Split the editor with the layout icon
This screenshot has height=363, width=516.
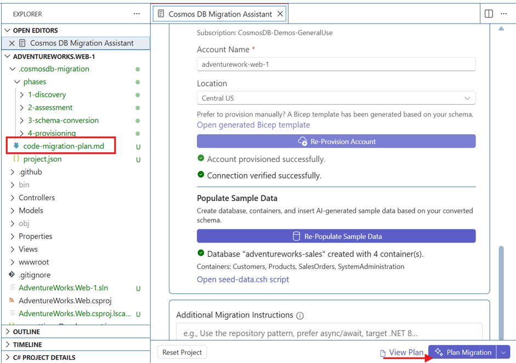coord(489,14)
